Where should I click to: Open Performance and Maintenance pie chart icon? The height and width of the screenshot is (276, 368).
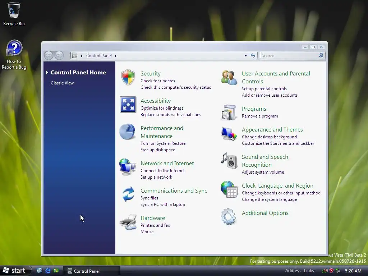(x=127, y=132)
